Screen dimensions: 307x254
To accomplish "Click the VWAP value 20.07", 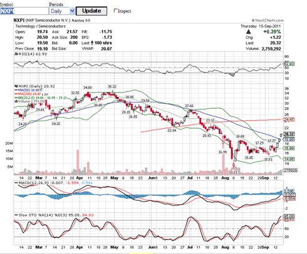I will pyautogui.click(x=107, y=49).
